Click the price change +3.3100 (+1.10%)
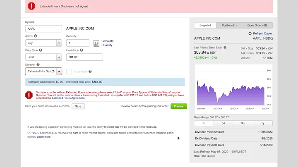The width and height of the screenshot is (298, 167). click(205, 57)
